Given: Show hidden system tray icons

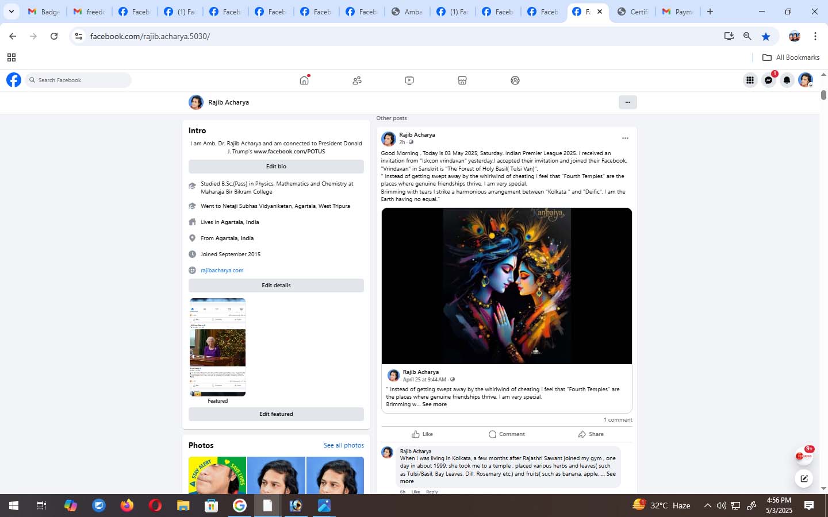Looking at the screenshot, I should pos(707,506).
